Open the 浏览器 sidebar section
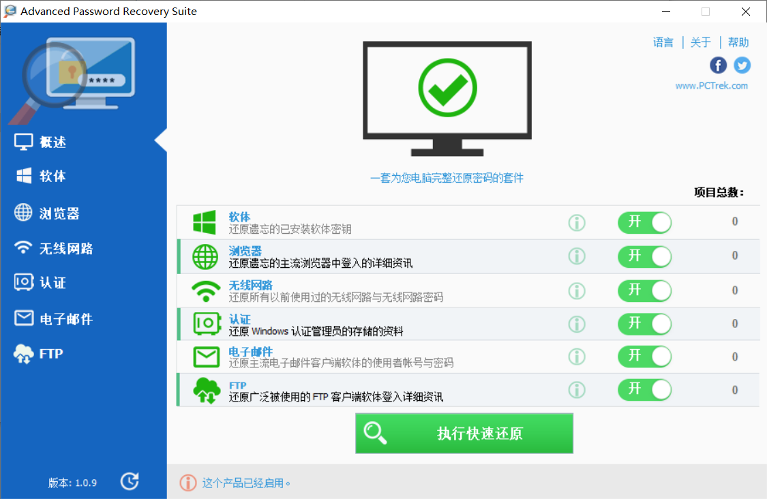 pyautogui.click(x=59, y=213)
